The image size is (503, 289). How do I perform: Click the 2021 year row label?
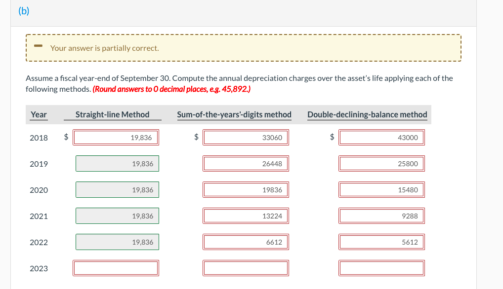(x=39, y=217)
